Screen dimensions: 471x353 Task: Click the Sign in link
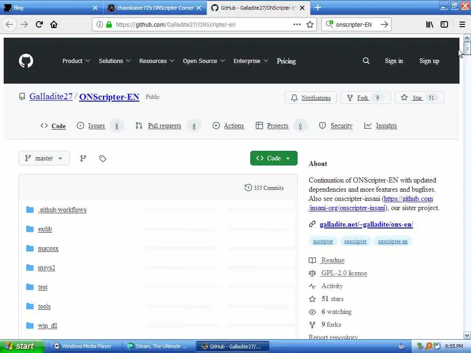point(394,61)
